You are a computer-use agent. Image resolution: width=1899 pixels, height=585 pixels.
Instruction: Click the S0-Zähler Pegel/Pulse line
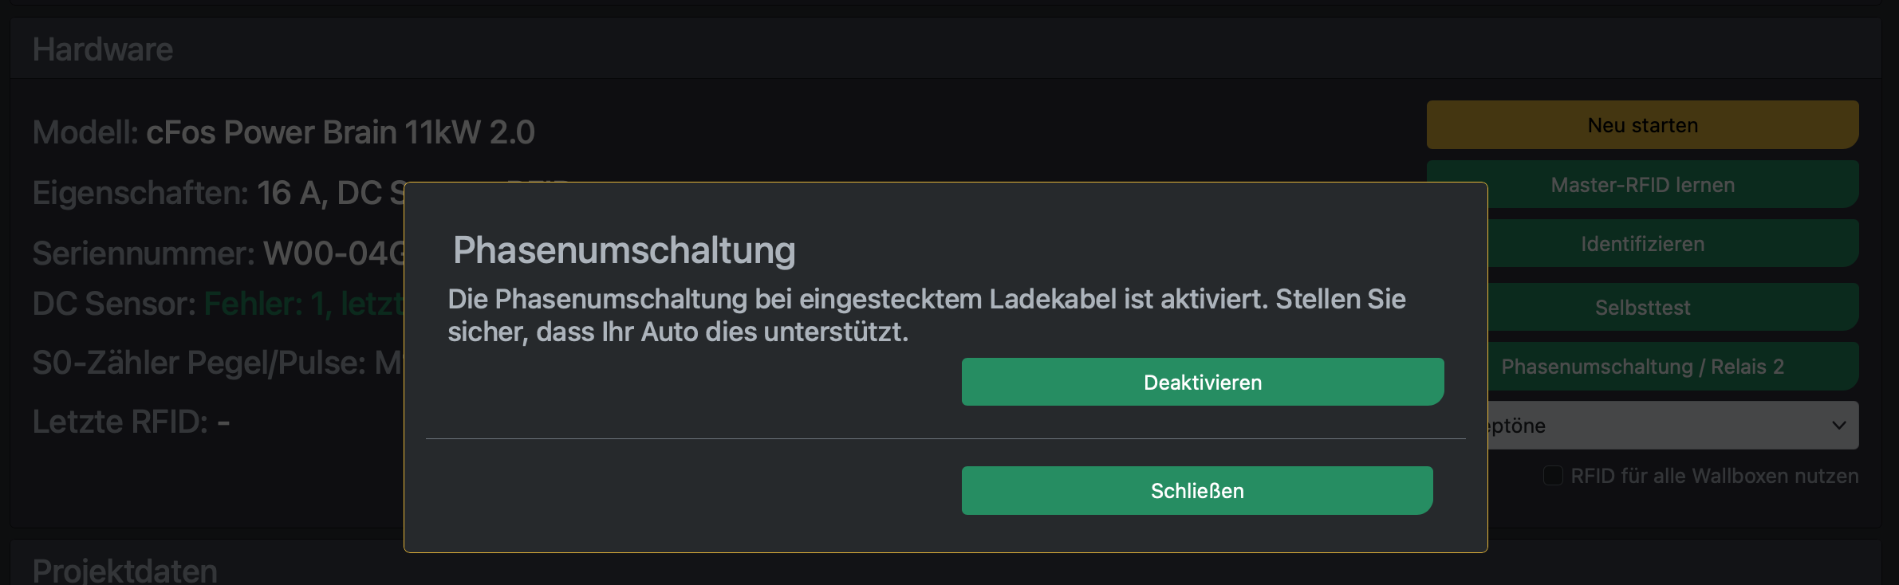coord(219,363)
